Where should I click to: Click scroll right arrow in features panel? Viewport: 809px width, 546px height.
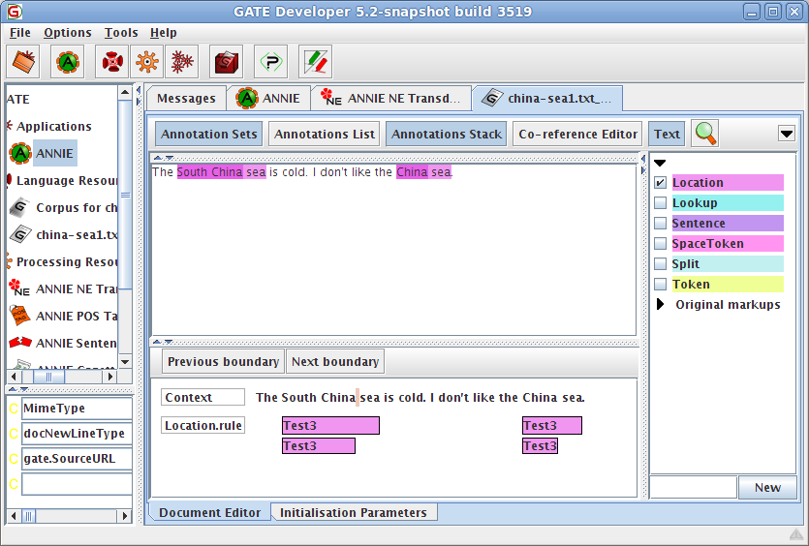(x=124, y=516)
